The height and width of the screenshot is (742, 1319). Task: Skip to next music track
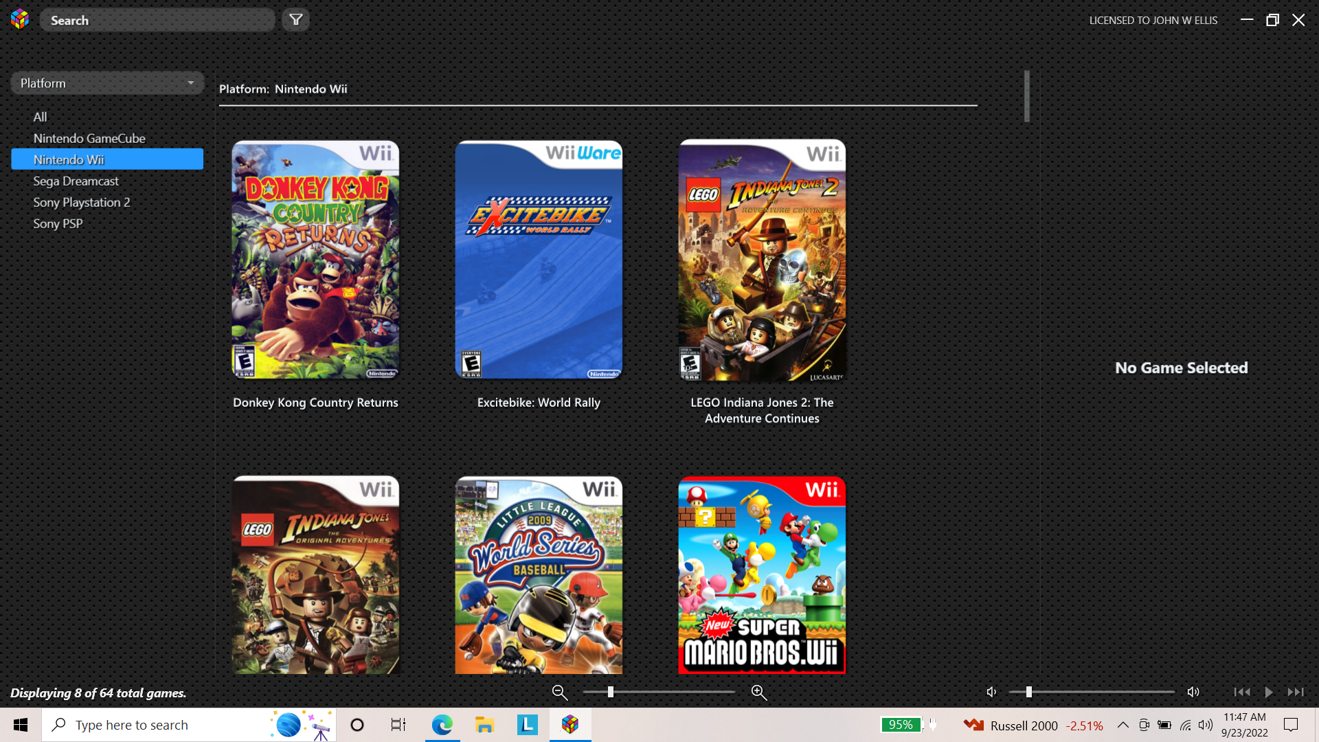1296,692
